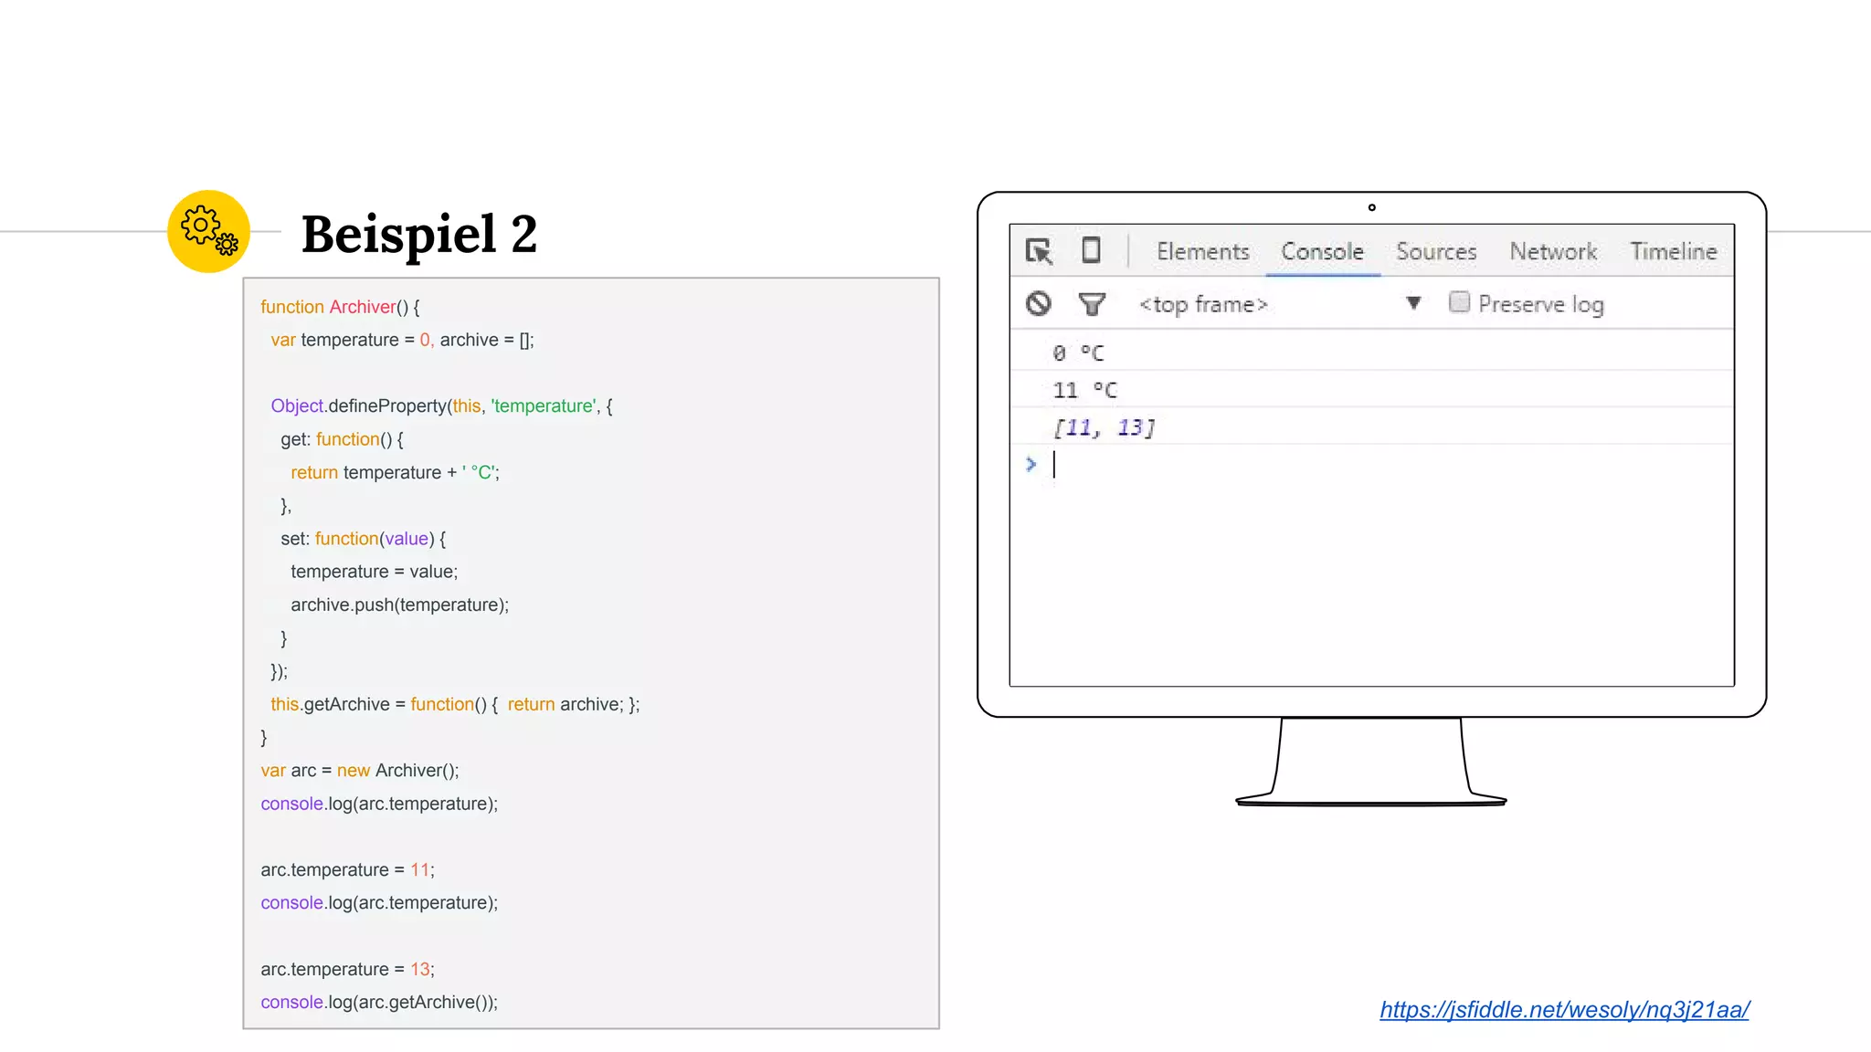Open the Network tab
The height and width of the screenshot is (1052, 1871).
click(1553, 251)
